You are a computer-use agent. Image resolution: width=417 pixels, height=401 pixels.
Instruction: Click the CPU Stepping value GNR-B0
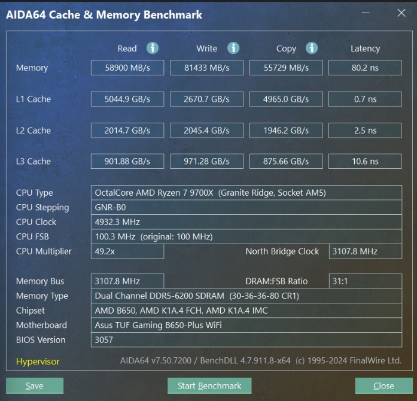246,207
